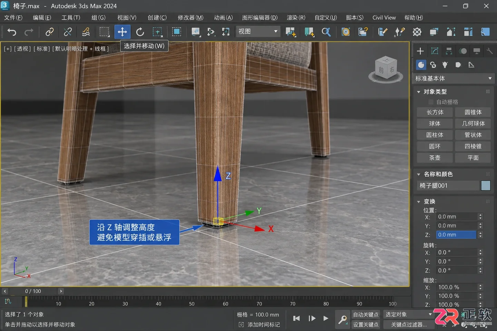The height and width of the screenshot is (331, 497).
Task: Open the 渲染(R) menu
Action: (296, 18)
